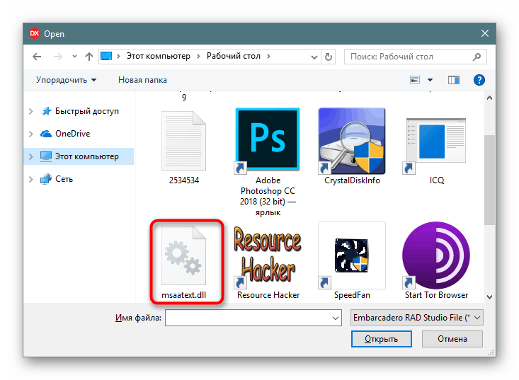
Task: Go forward with the right arrow
Action: click(58, 57)
